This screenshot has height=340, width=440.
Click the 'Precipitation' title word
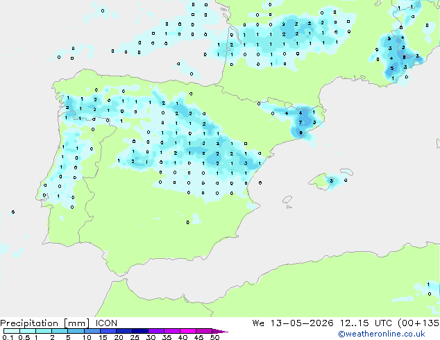29,323
